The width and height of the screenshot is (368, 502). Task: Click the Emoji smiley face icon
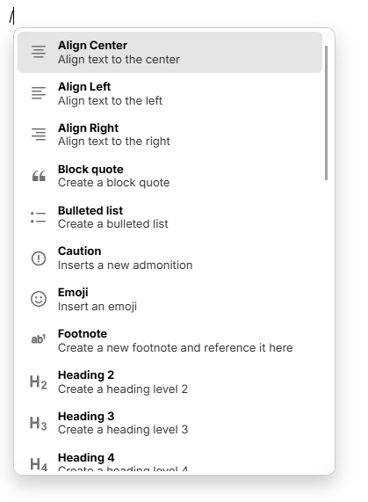39,299
